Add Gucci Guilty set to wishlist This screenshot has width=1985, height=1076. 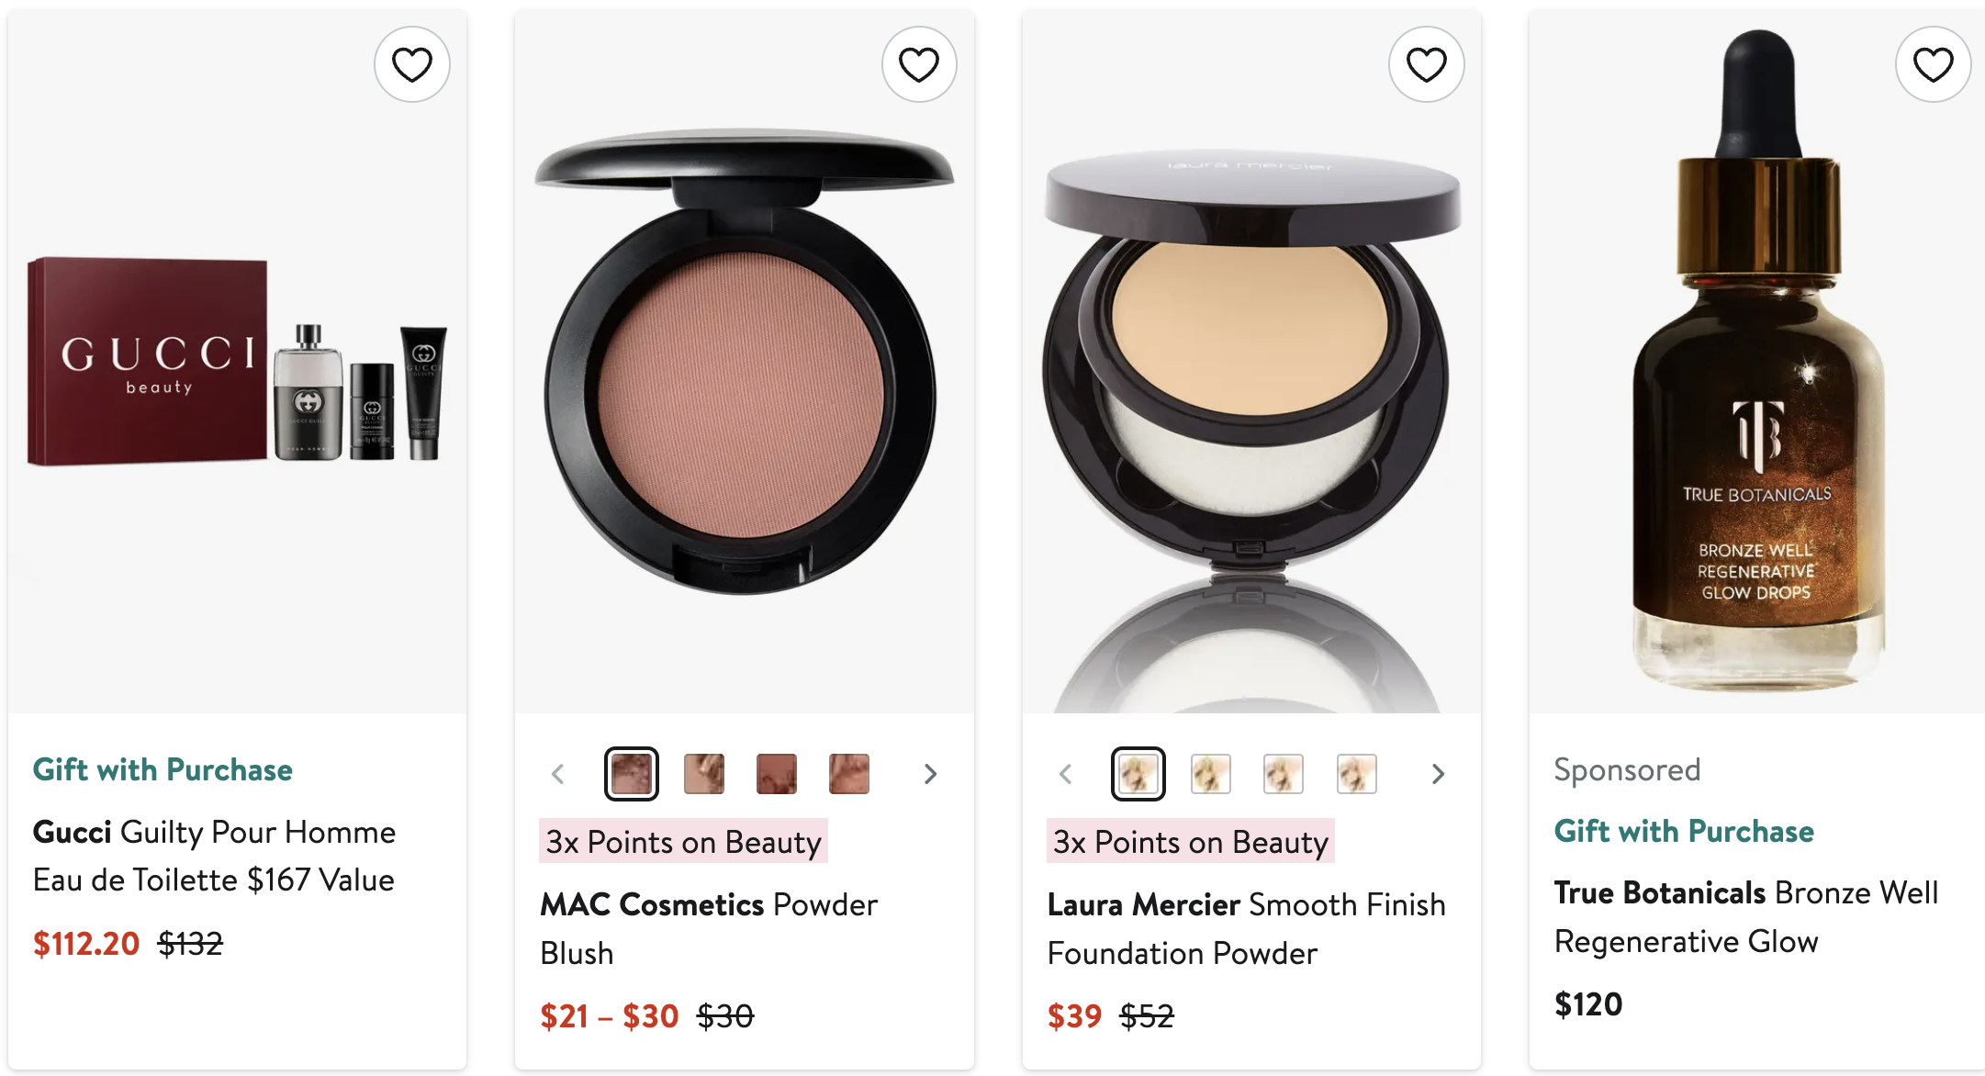tap(411, 64)
